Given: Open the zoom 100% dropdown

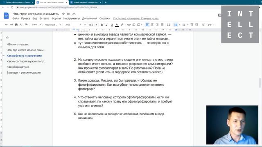Looking at the screenshot, I should click(36, 24).
